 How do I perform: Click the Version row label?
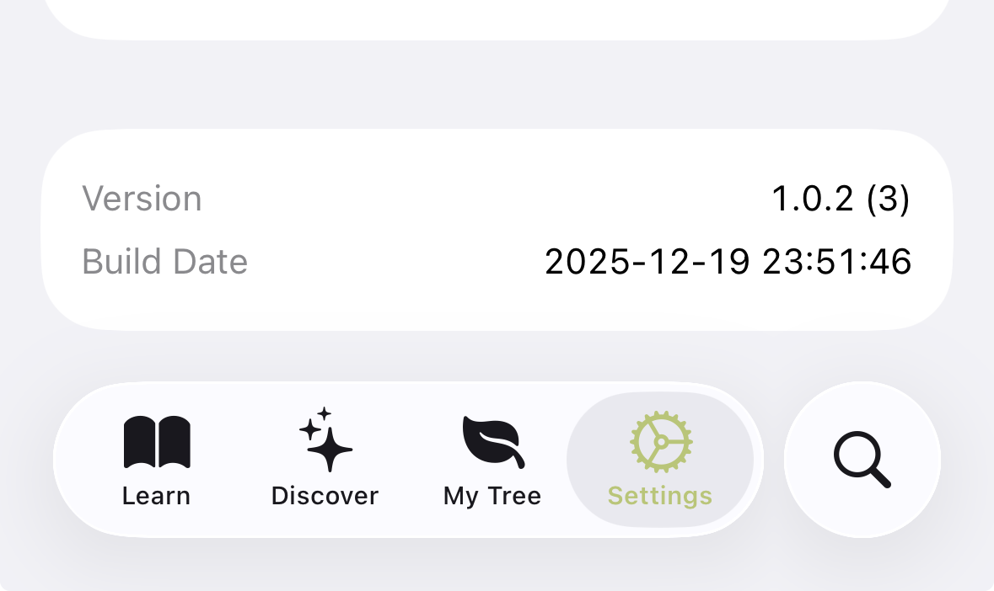click(x=142, y=200)
